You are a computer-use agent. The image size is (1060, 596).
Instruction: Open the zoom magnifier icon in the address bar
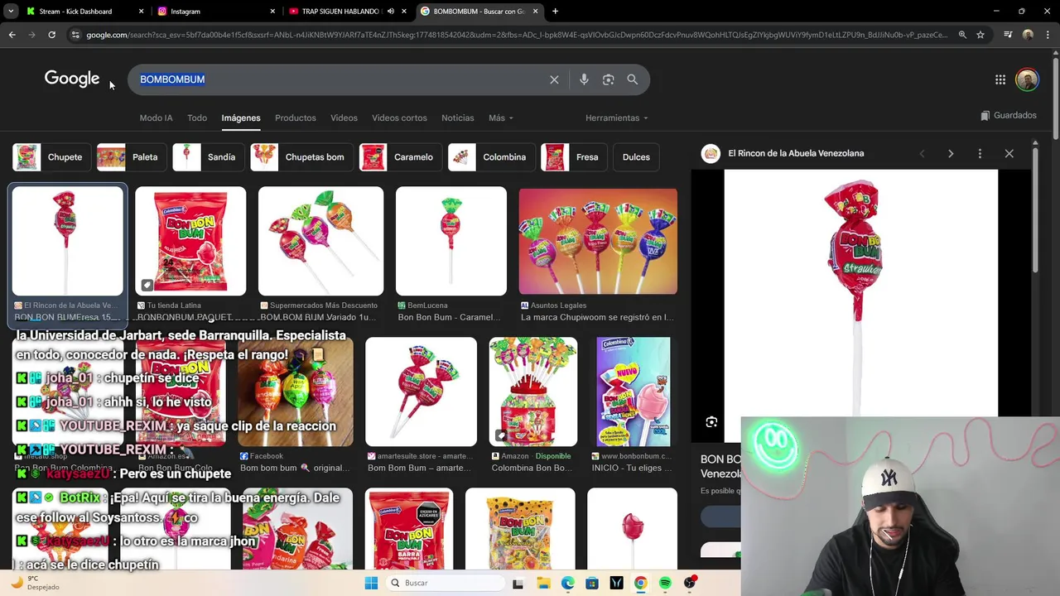tap(962, 35)
